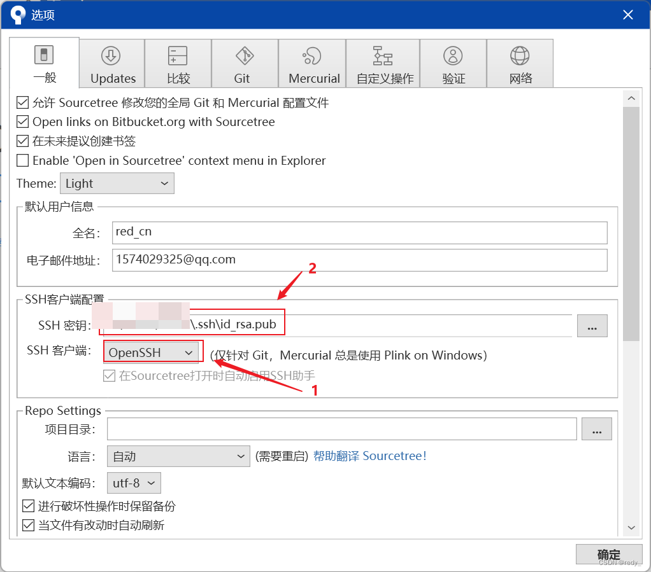
Task: Click the Compare (比较) diff icon
Action: (x=178, y=55)
